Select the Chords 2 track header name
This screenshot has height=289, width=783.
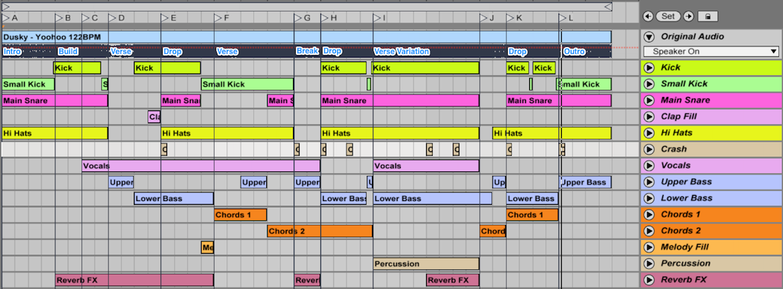click(x=681, y=230)
